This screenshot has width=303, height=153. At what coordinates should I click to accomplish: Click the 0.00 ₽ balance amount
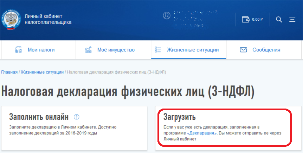[257, 20]
